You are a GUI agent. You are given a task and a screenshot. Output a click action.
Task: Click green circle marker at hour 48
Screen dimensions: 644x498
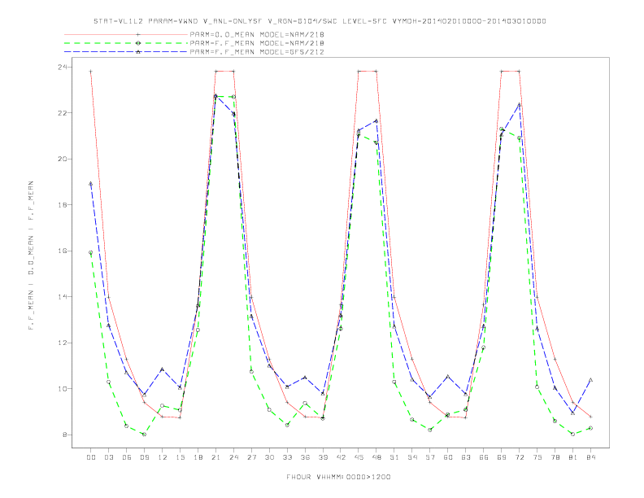(x=376, y=142)
